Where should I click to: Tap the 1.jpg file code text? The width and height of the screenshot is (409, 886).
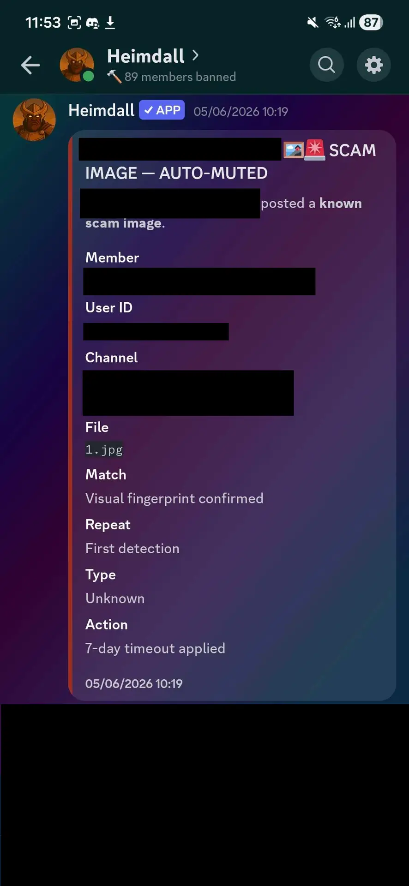click(x=104, y=449)
